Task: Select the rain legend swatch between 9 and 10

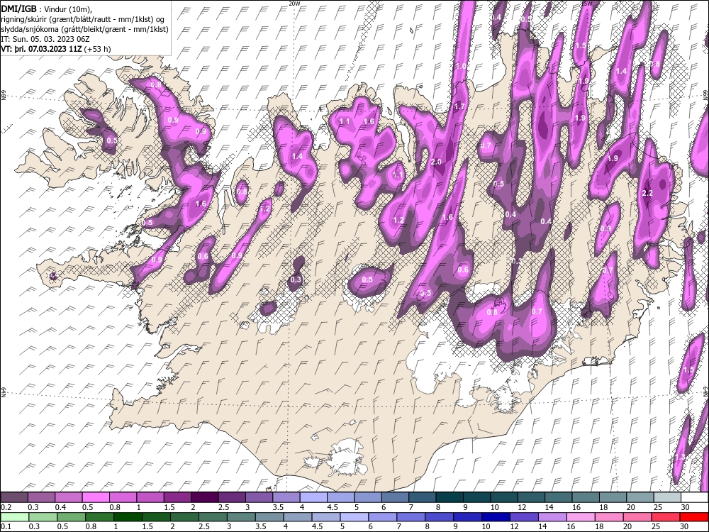Action: coord(467,517)
